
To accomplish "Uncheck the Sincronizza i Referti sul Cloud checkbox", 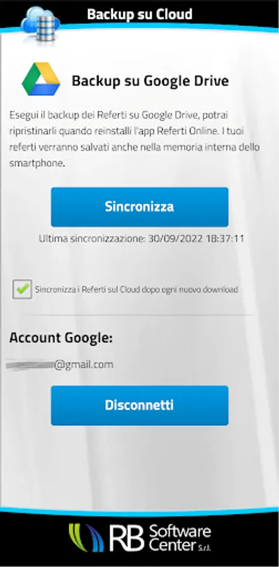I will (x=23, y=289).
